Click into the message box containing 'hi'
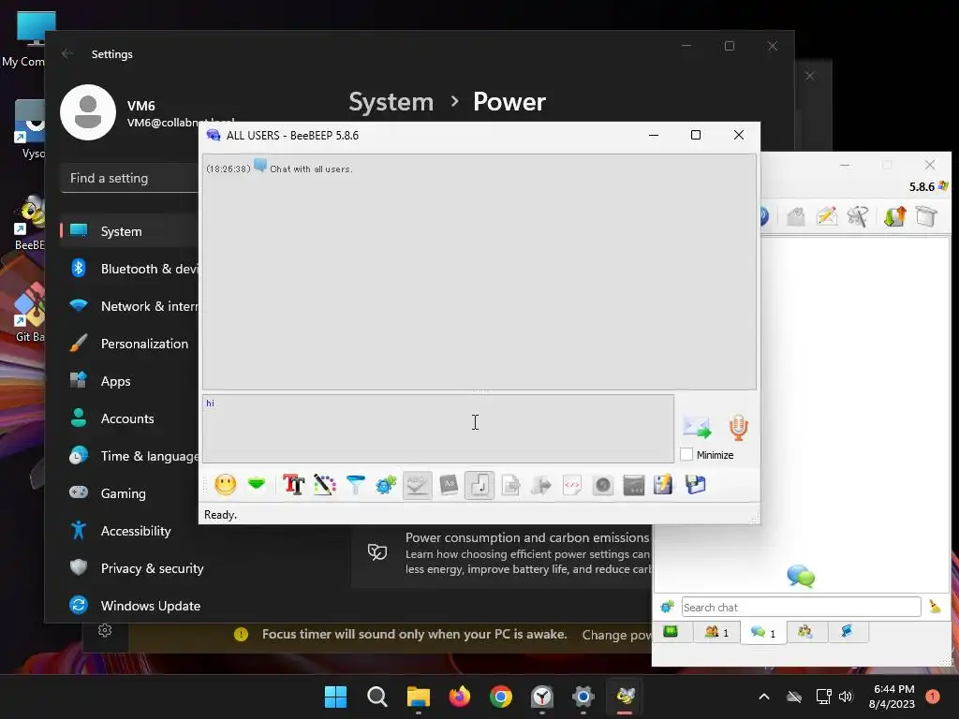The image size is (959, 719). (x=438, y=428)
